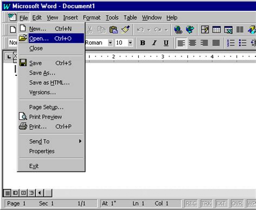Click the Copy icon in toolbar
256x210 pixels.
[x=102, y=30]
